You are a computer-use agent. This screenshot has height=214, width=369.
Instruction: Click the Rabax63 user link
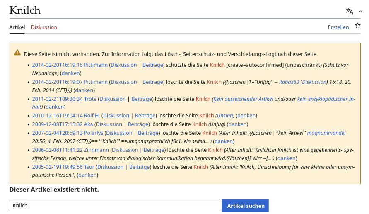pyautogui.click(x=289, y=82)
